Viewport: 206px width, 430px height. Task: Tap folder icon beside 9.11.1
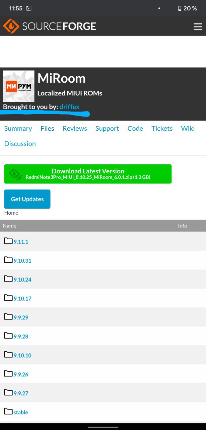[x=8, y=241]
